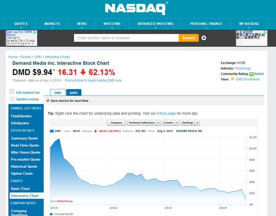Switch to the DMD chart tab
The image size is (276, 216).
(58, 93)
